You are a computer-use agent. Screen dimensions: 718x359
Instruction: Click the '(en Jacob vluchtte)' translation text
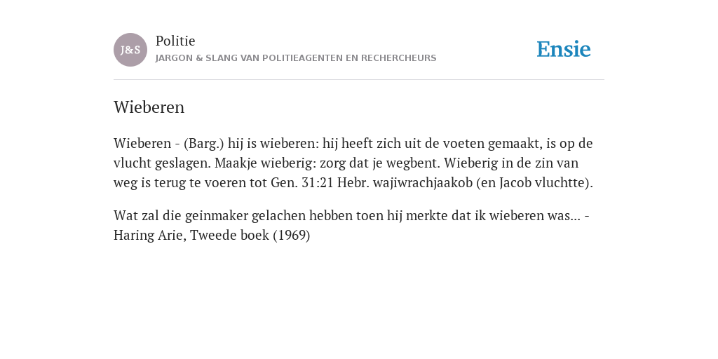coord(534,183)
